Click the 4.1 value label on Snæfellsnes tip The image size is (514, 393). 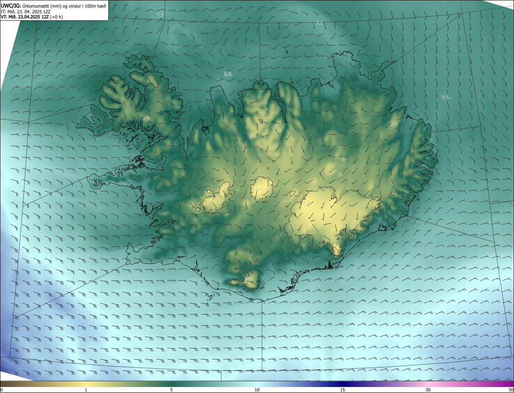[x=96, y=182]
